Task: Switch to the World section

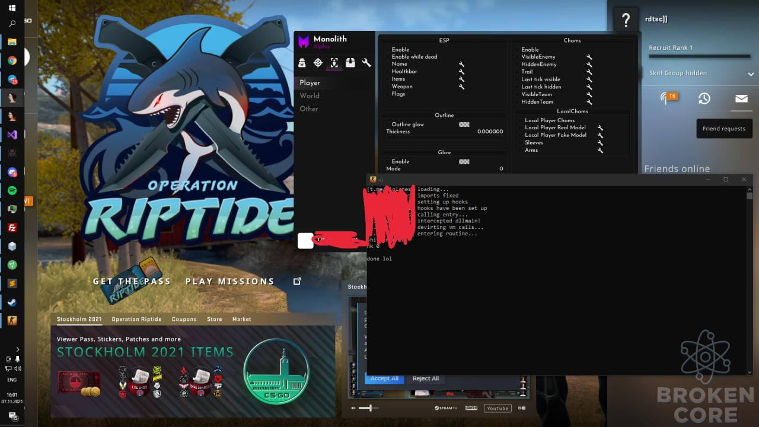Action: pos(310,95)
